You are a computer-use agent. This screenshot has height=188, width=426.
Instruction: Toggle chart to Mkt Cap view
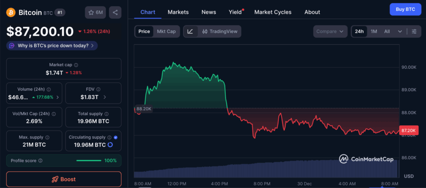166,32
